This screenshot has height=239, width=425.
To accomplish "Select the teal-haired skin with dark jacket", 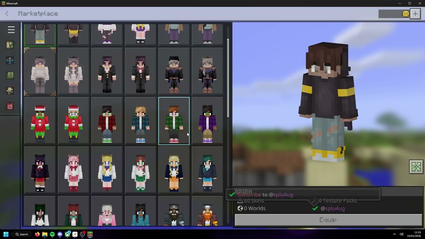I will coord(208,171).
